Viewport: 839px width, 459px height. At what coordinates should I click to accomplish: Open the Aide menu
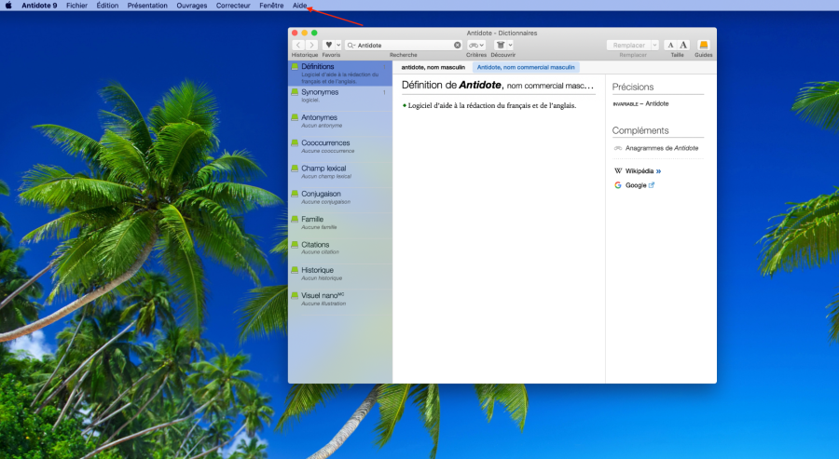coord(299,6)
